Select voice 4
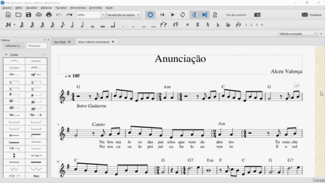The image size is (325, 183). [x=262, y=25]
